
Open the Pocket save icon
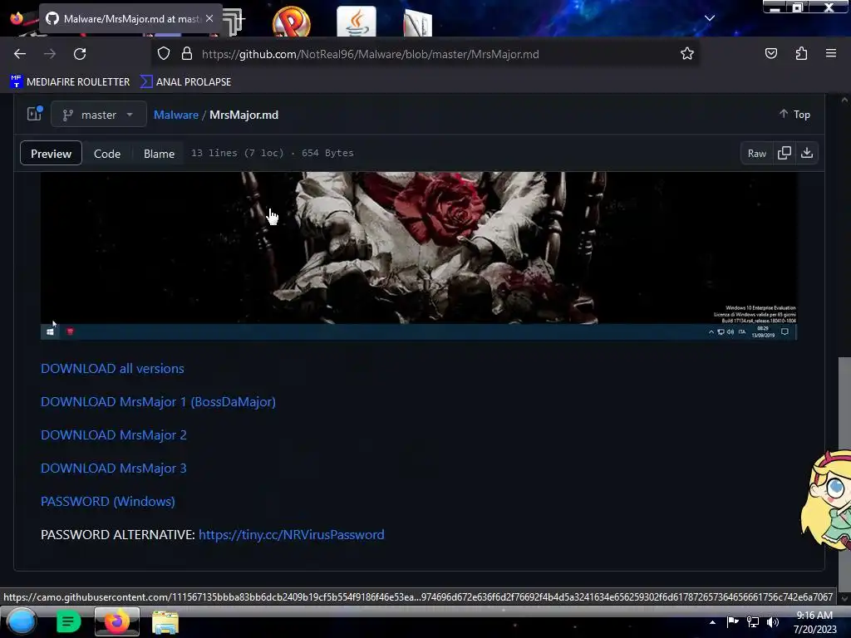(x=770, y=53)
